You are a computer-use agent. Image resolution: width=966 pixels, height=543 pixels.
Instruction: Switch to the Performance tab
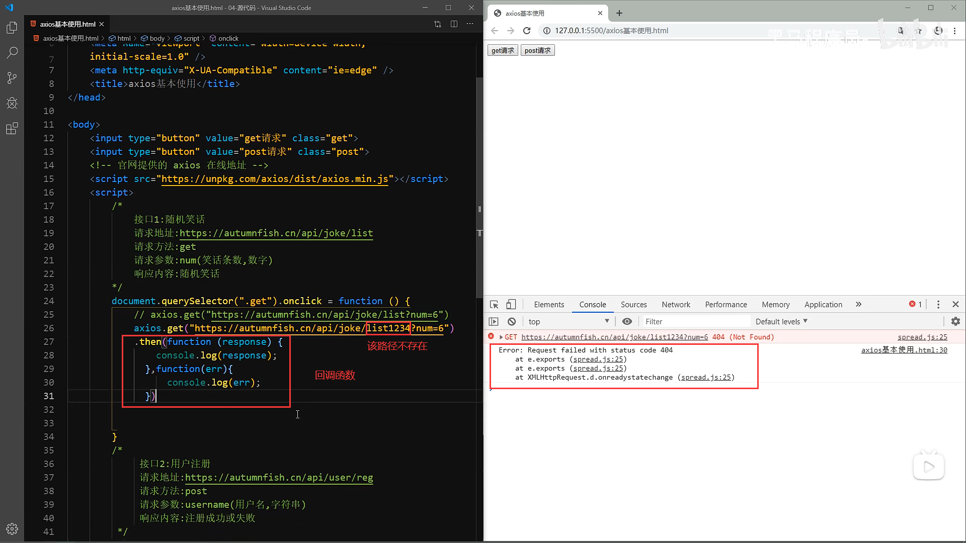[x=726, y=304]
